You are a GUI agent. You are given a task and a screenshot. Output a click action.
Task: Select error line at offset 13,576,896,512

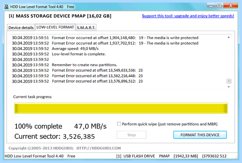tap(77, 81)
